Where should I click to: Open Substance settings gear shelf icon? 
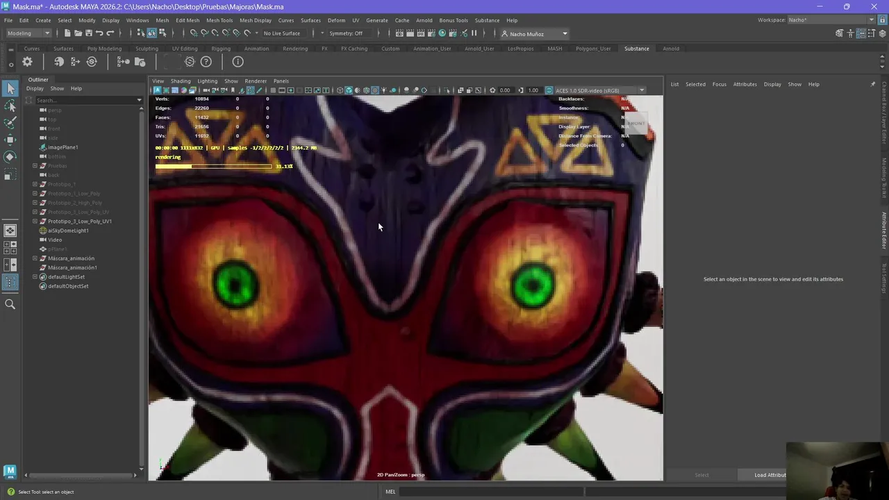27,62
